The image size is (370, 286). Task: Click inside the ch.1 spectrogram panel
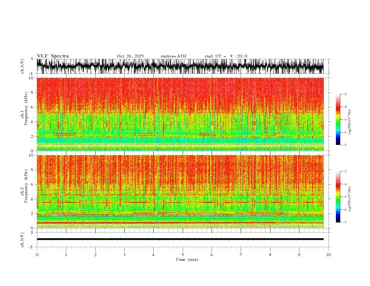pyautogui.click(x=180, y=114)
